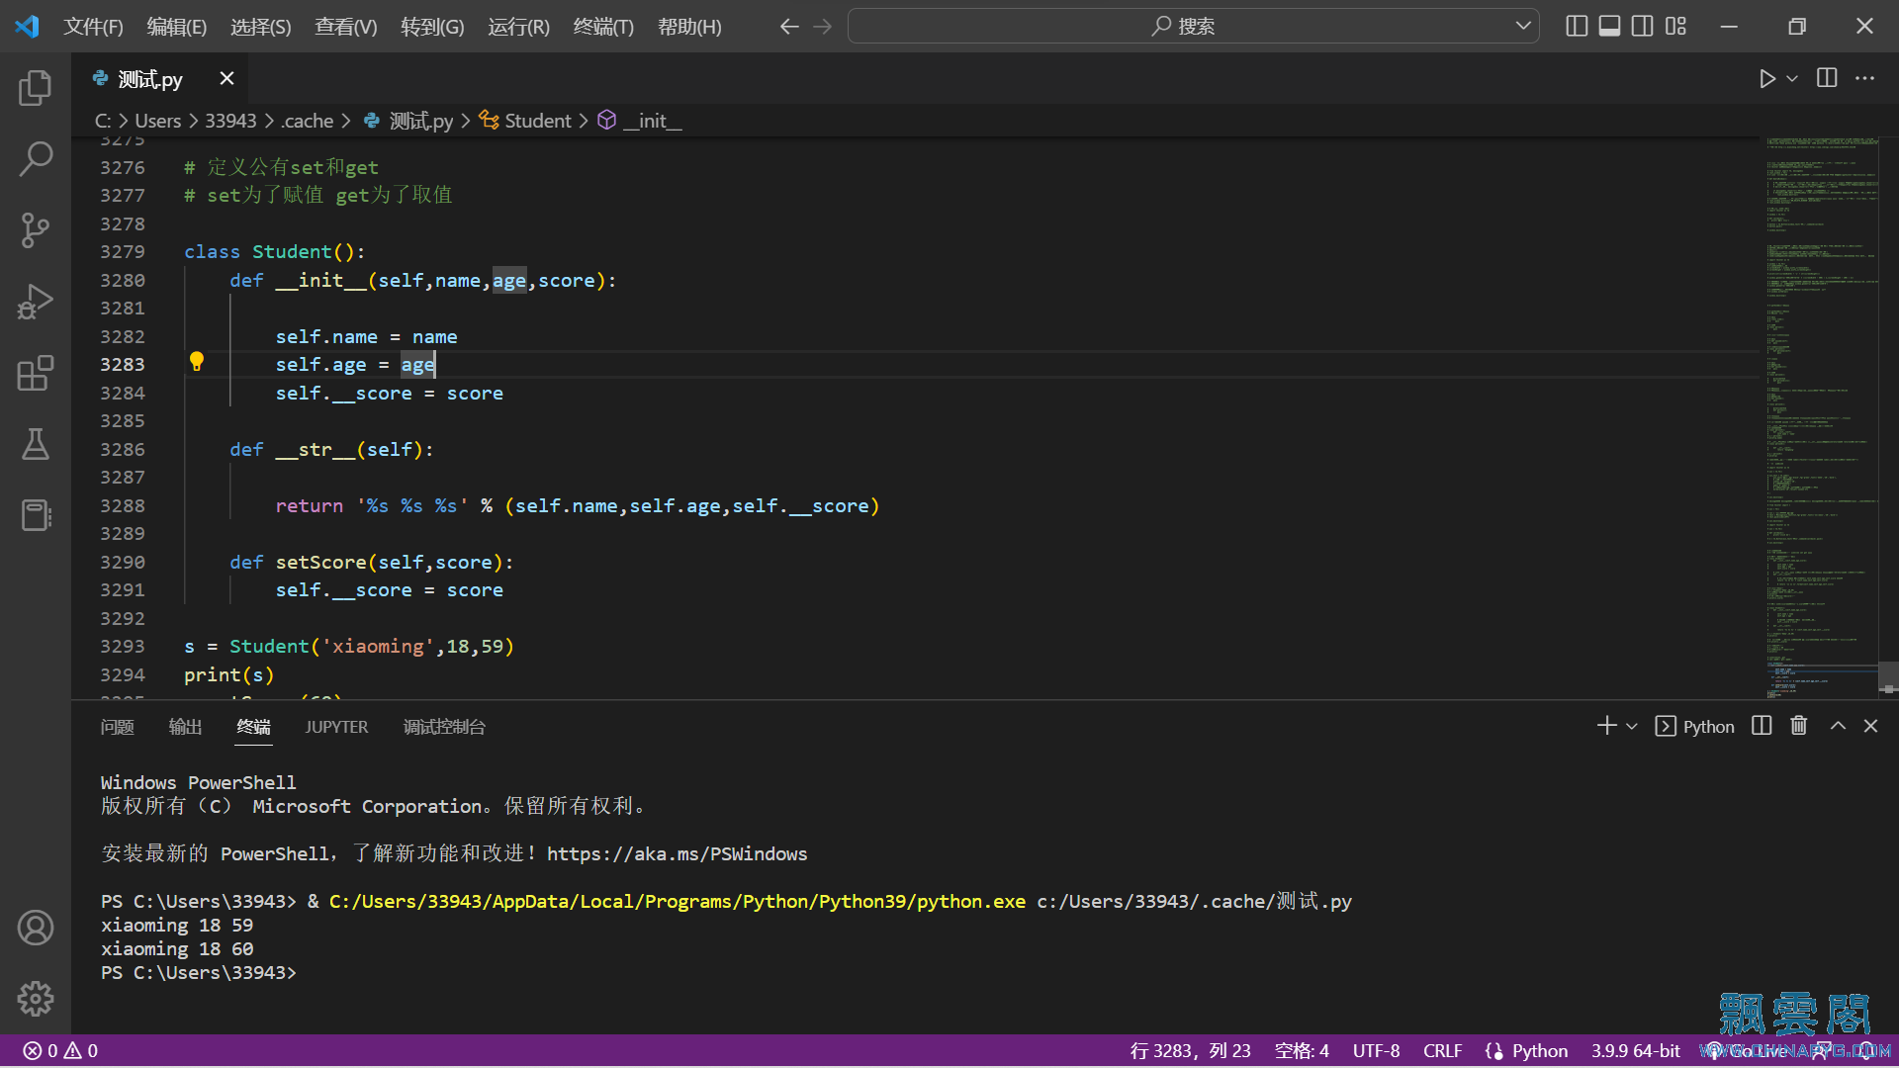Open the Search view in activity bar

click(x=36, y=158)
